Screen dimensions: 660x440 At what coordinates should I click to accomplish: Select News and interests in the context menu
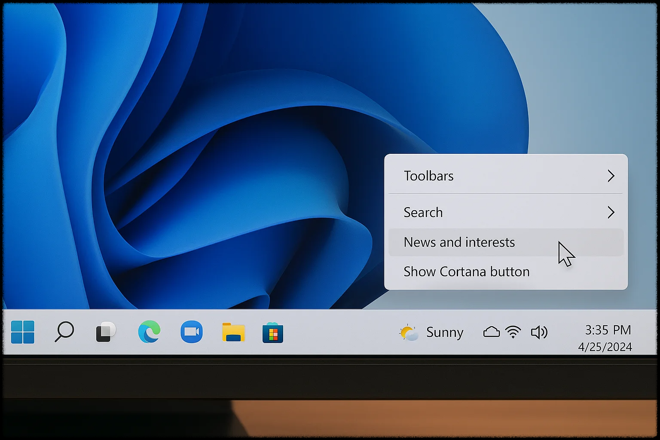coord(506,242)
